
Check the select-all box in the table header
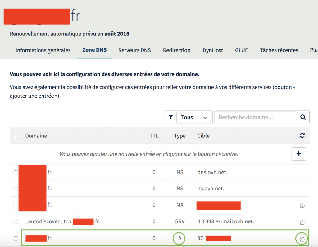click(16, 136)
